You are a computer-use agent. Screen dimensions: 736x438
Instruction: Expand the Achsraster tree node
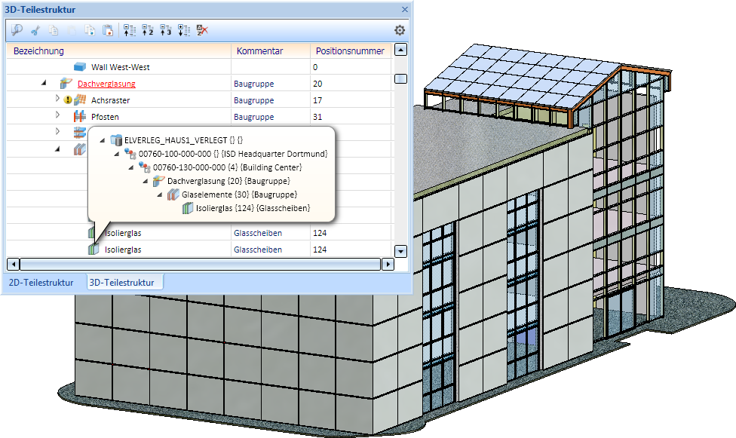pos(58,99)
